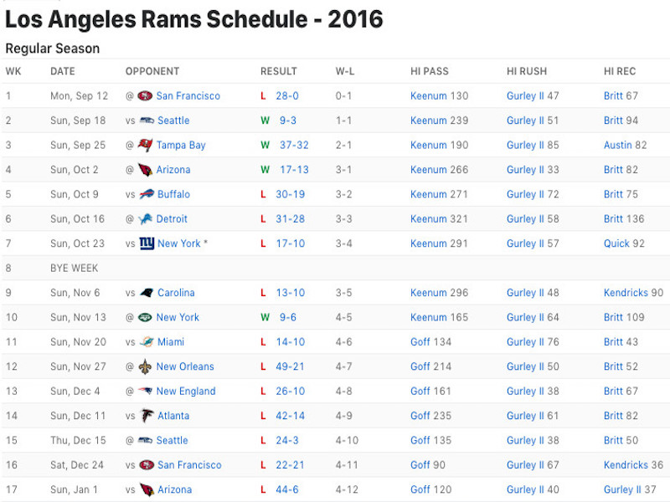670x502 pixels.
Task: View the 31-28 game result
Action: (x=290, y=219)
